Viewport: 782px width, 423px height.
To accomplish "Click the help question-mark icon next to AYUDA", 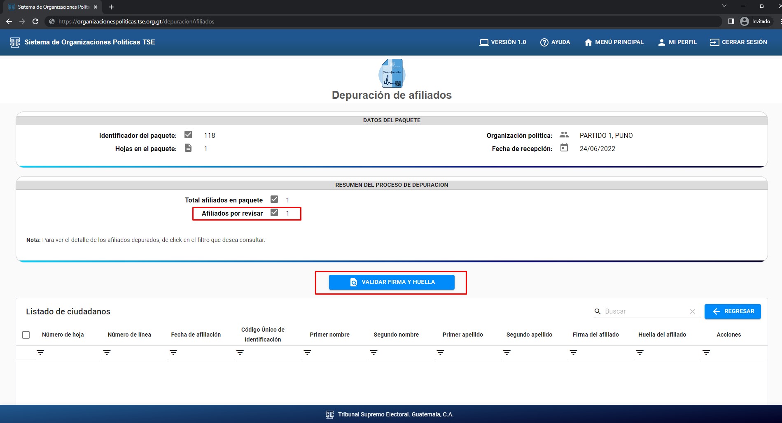I will point(544,42).
